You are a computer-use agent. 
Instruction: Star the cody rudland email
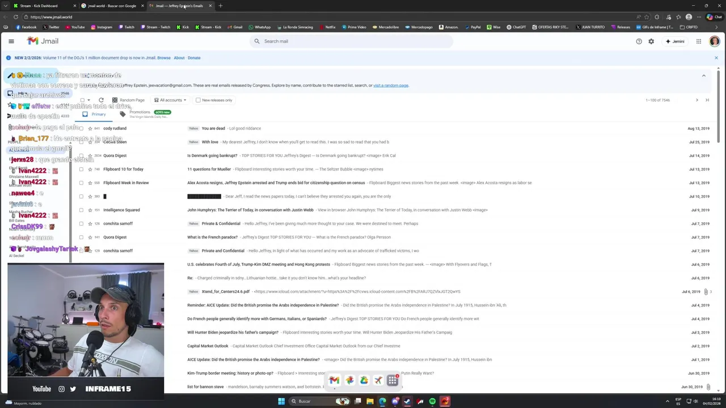point(89,129)
